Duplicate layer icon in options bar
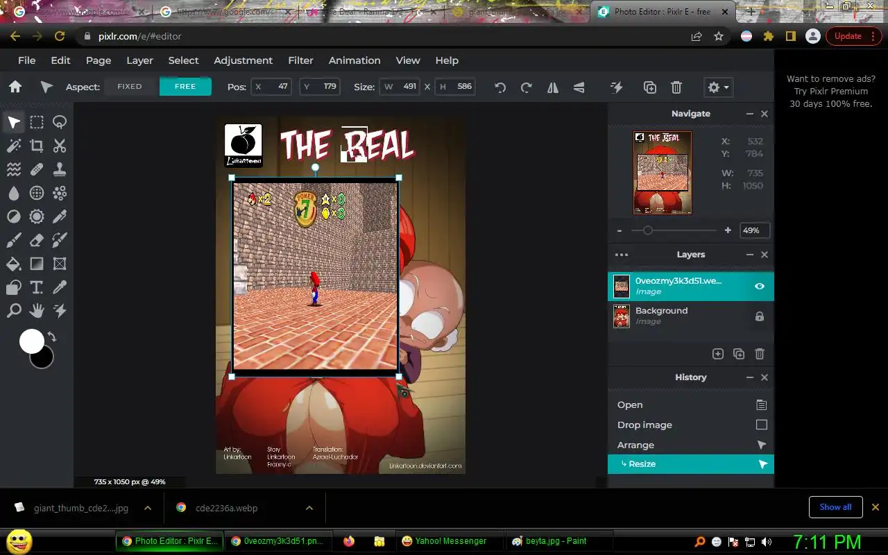888x555 pixels. (x=650, y=87)
